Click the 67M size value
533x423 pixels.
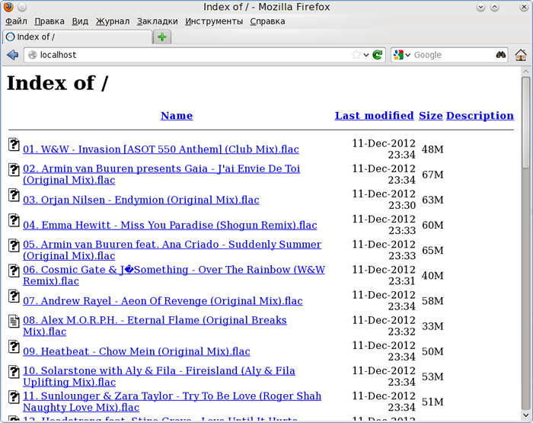pos(432,175)
